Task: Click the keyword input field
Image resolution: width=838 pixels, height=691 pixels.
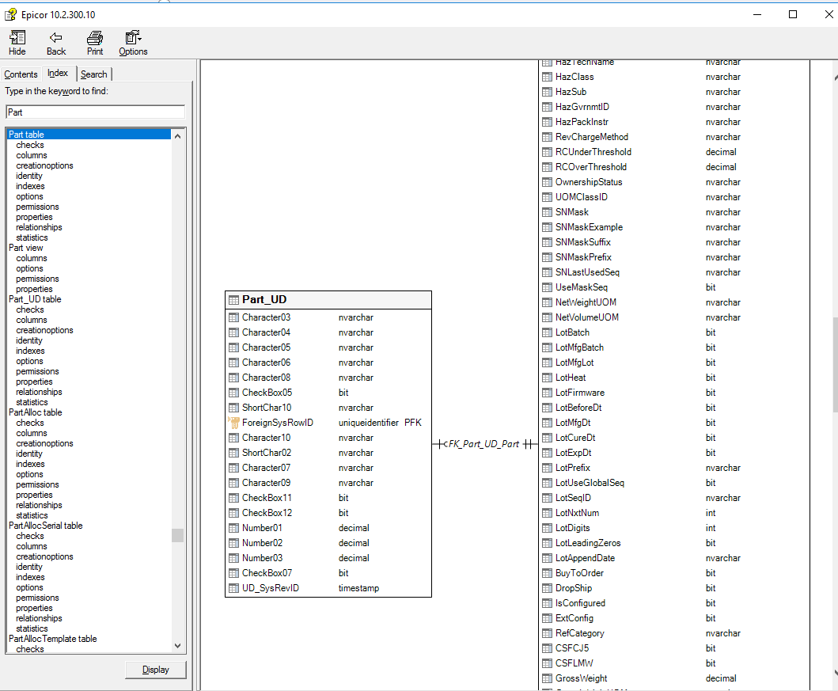Action: (95, 112)
